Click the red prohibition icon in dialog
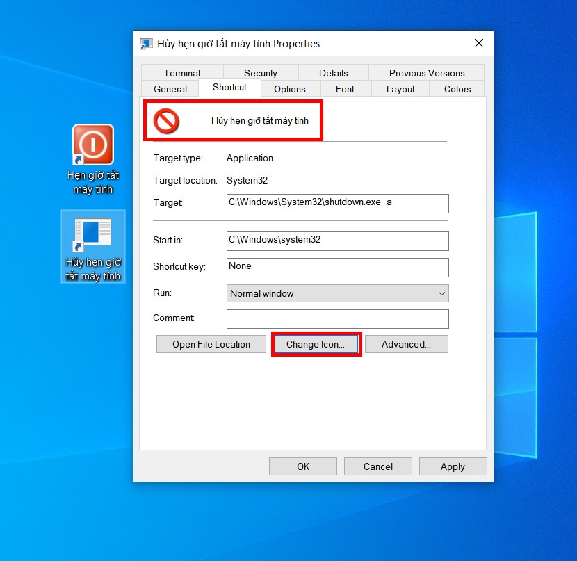 (x=166, y=121)
